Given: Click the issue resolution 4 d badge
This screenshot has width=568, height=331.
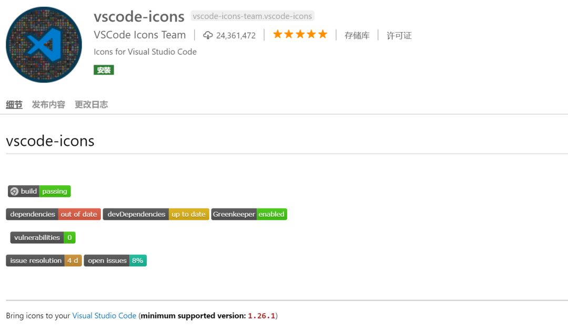Looking at the screenshot, I should point(44,260).
